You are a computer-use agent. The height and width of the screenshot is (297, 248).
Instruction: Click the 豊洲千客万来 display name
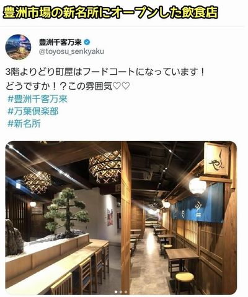[x=61, y=43]
